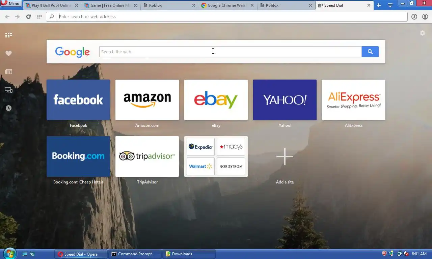Open News icon in sidebar
The image size is (432, 259).
[8, 71]
